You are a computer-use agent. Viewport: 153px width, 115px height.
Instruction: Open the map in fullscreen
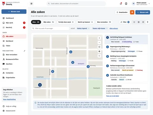click(x=99, y=56)
